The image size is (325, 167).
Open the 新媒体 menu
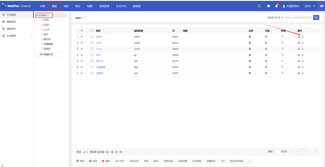(137, 6)
